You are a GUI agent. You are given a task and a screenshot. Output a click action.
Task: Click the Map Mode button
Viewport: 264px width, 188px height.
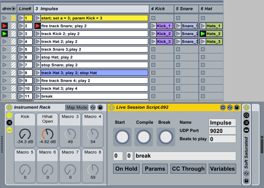77,107
